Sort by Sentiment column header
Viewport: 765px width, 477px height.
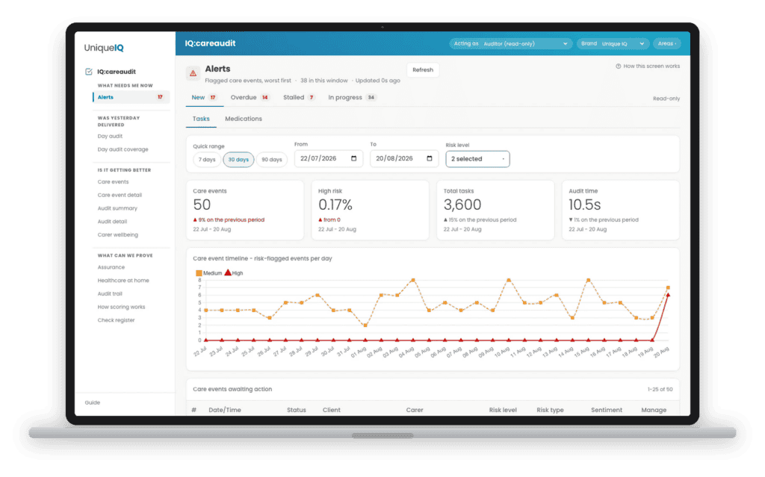pos(607,410)
